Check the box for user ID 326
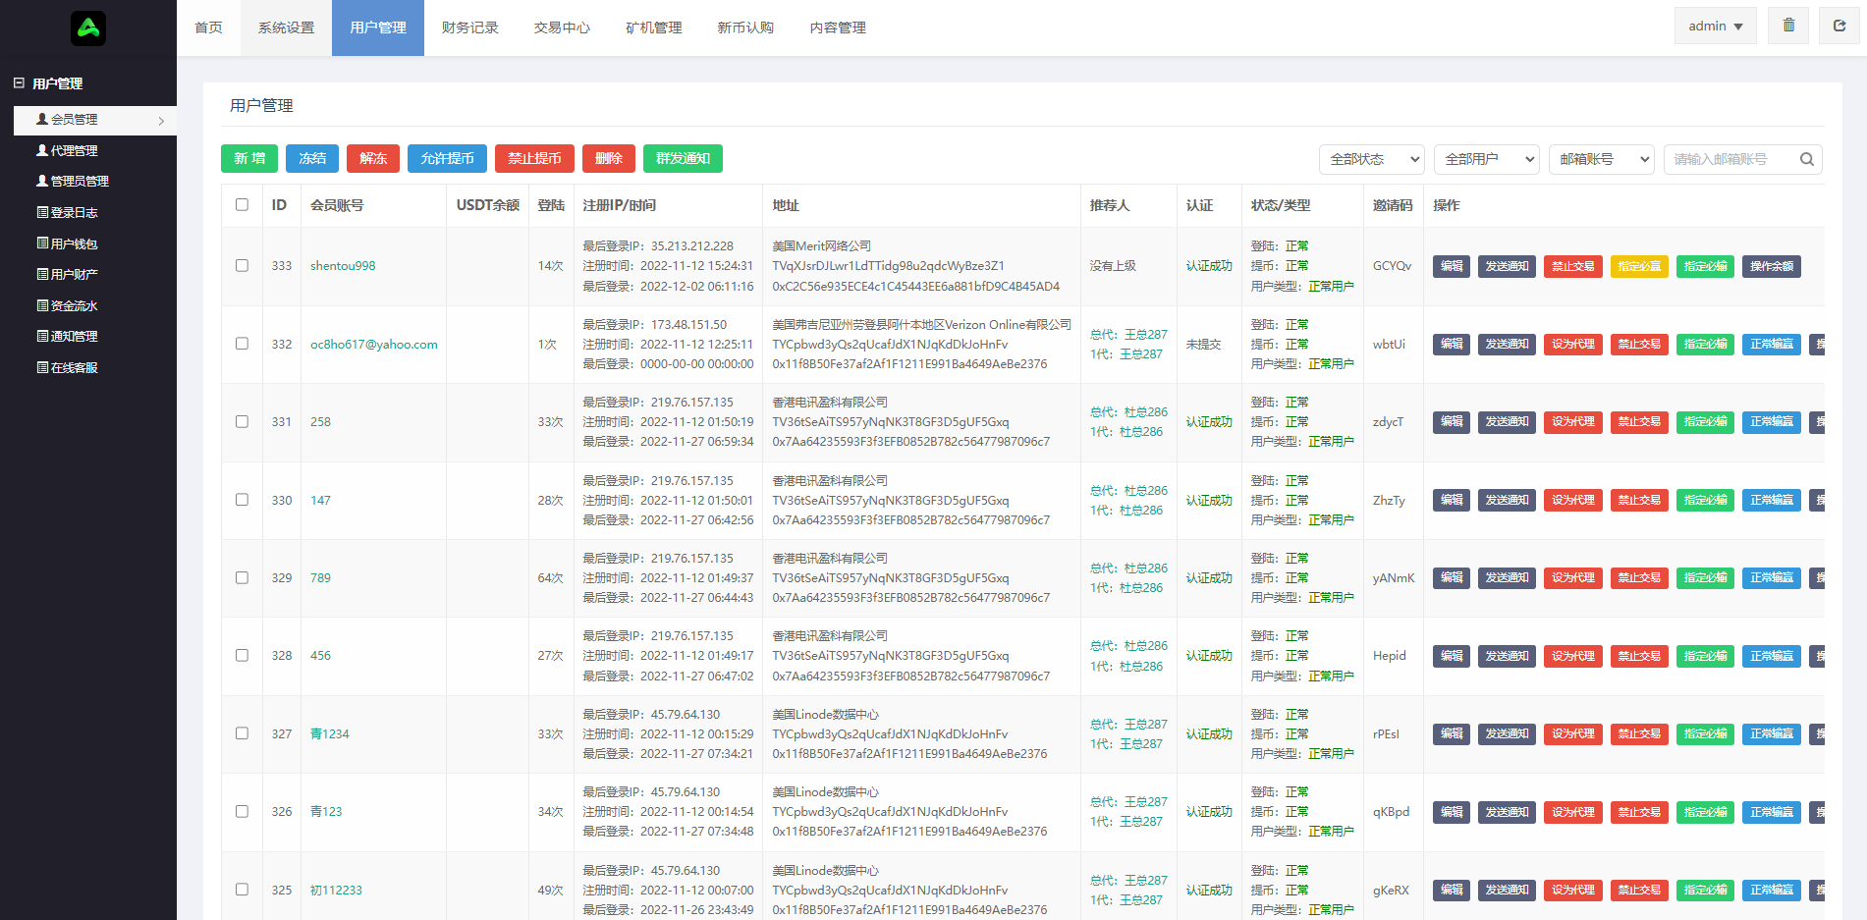The width and height of the screenshot is (1867, 920). tap(242, 811)
